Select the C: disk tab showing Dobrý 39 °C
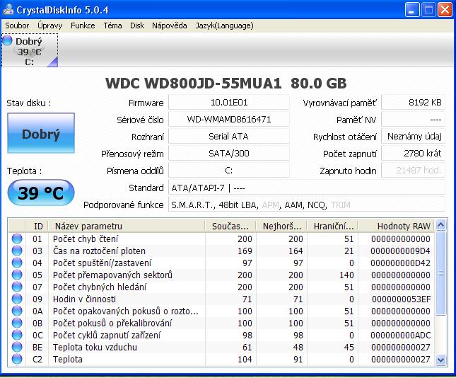The width and height of the screenshot is (456, 378). click(x=30, y=50)
